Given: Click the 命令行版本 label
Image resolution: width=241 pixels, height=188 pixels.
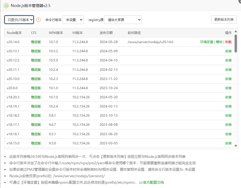Looking at the screenshot, I should pyautogui.click(x=53, y=20).
